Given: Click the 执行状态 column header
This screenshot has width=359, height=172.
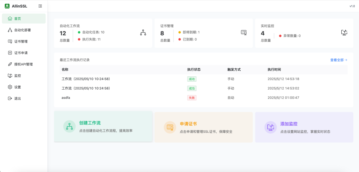Looking at the screenshot, I should tap(194, 69).
